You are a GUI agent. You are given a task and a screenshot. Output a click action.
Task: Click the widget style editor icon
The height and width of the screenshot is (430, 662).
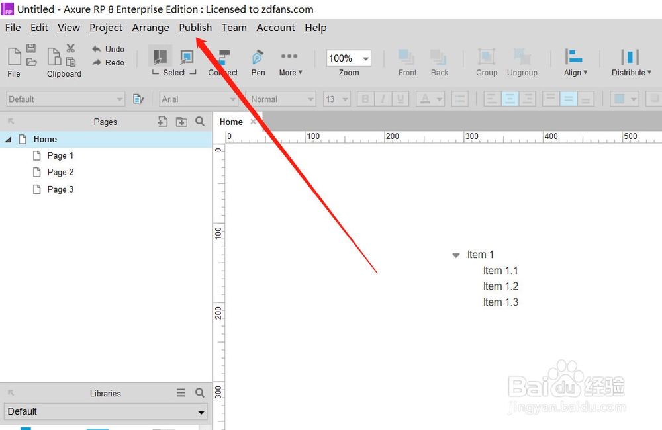pyautogui.click(x=138, y=99)
